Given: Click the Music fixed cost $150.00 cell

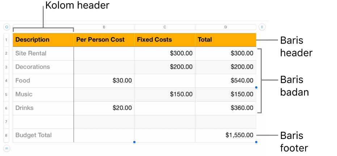Looking at the screenshot, I should tap(165, 94).
